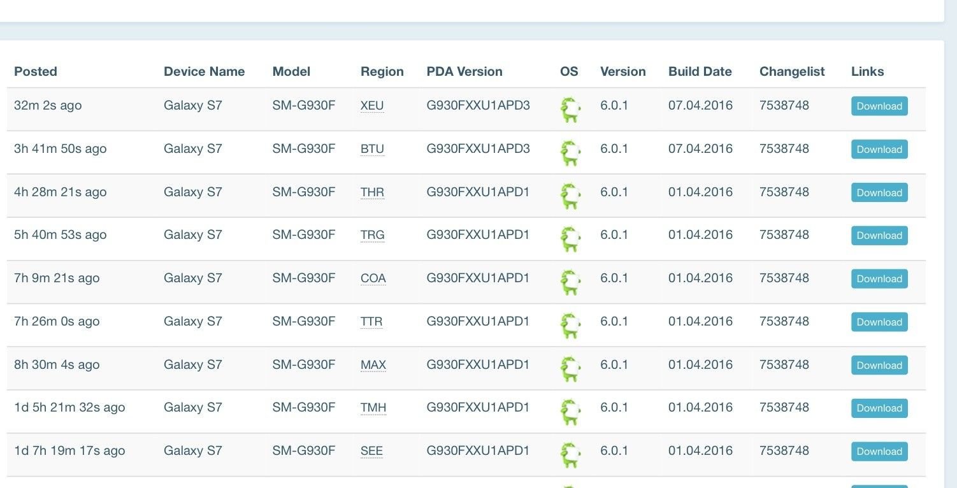957x488 pixels.
Task: Click the Model column header
Action: 291,71
